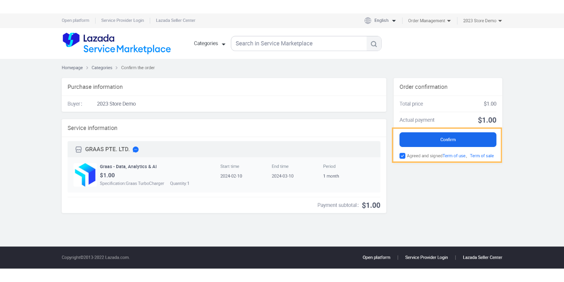Click the Copyright©2013-2022 Lazada.com text

[96, 257]
